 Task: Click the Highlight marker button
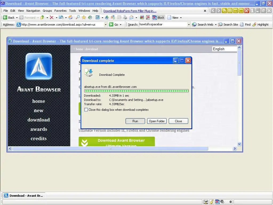pyautogui.click(x=260, y=24)
